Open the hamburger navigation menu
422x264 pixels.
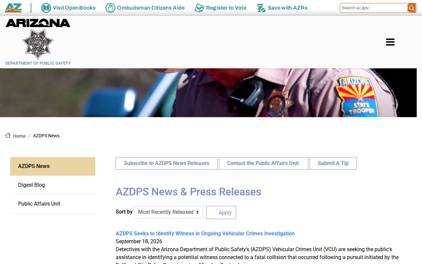coord(390,42)
